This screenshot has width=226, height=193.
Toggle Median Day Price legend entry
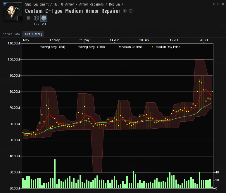pos(166,47)
